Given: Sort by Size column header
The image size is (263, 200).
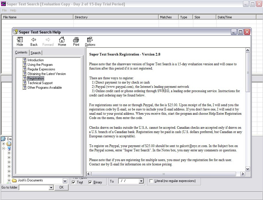Looking at the screenshot, I should click(x=204, y=17).
